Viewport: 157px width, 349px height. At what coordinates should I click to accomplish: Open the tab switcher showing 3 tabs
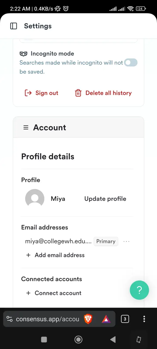[x=125, y=319]
